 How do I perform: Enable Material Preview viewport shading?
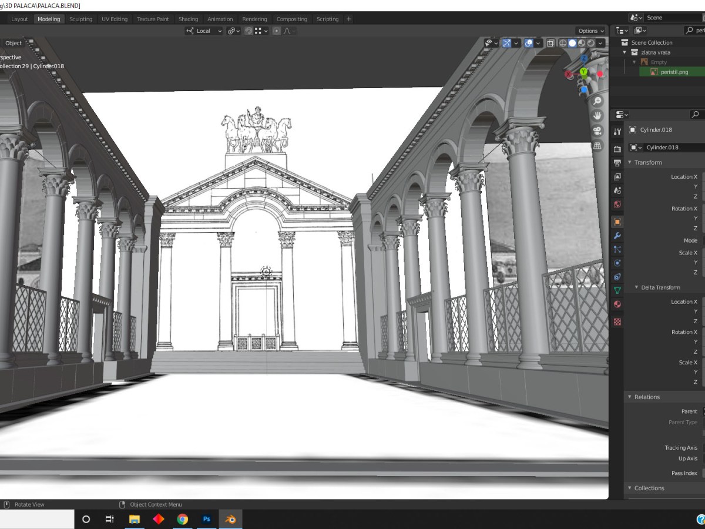pos(582,43)
